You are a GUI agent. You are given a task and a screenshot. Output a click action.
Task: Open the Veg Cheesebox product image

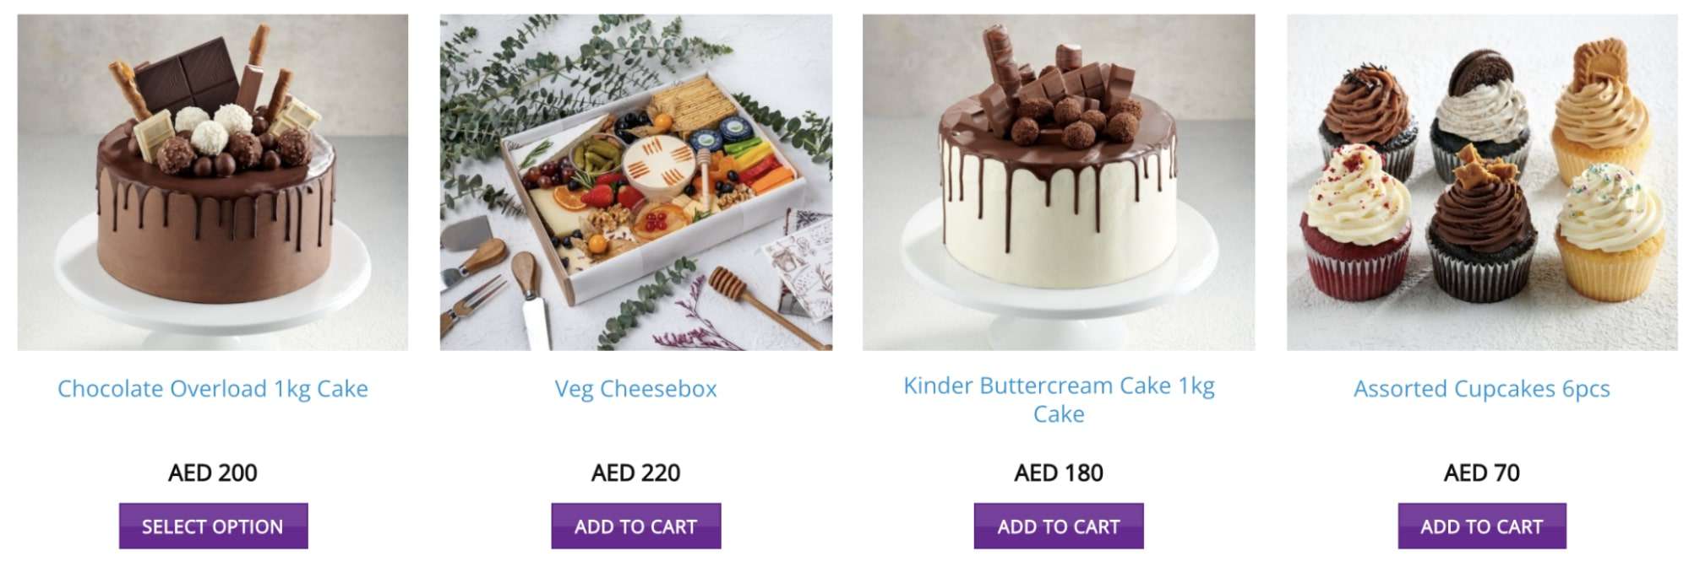(636, 182)
